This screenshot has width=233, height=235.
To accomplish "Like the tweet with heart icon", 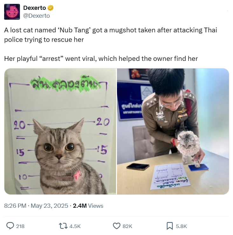I will [117, 226].
